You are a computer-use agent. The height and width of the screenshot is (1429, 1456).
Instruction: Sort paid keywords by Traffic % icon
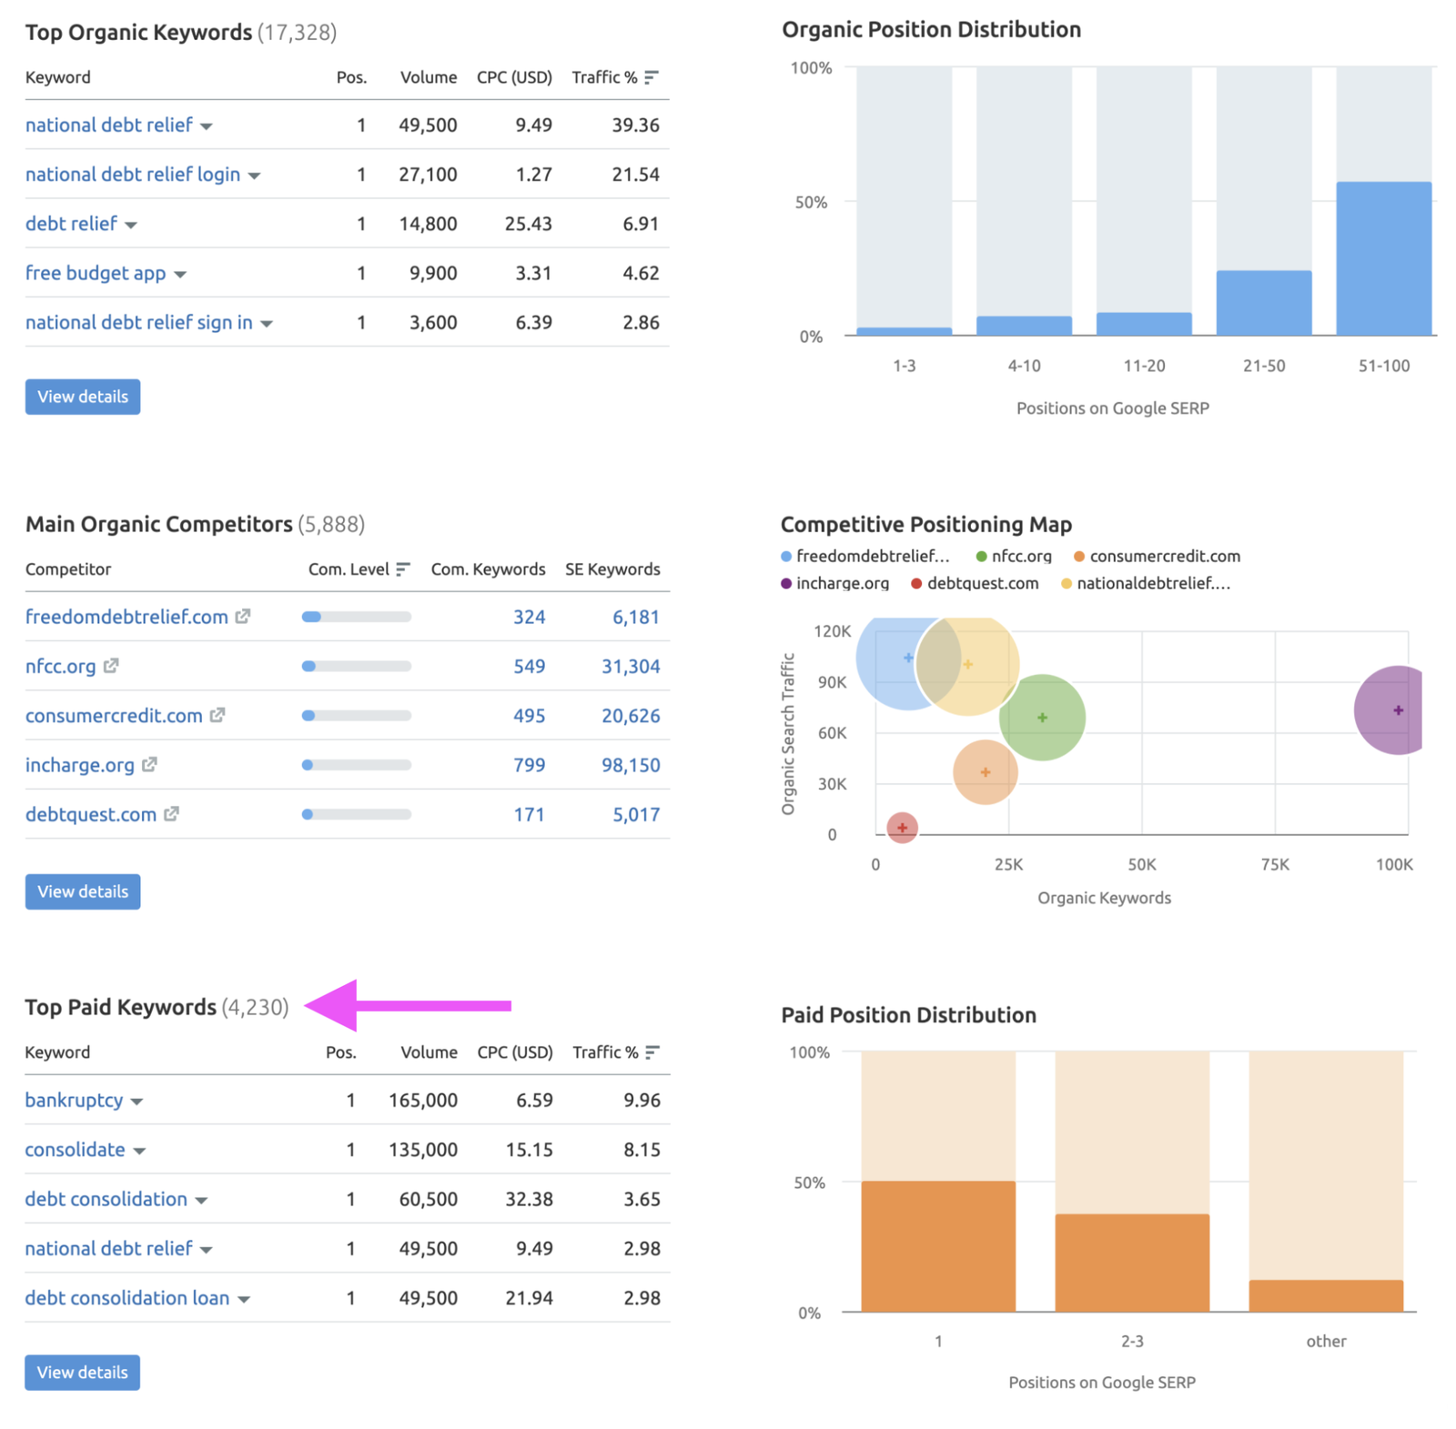(652, 1052)
